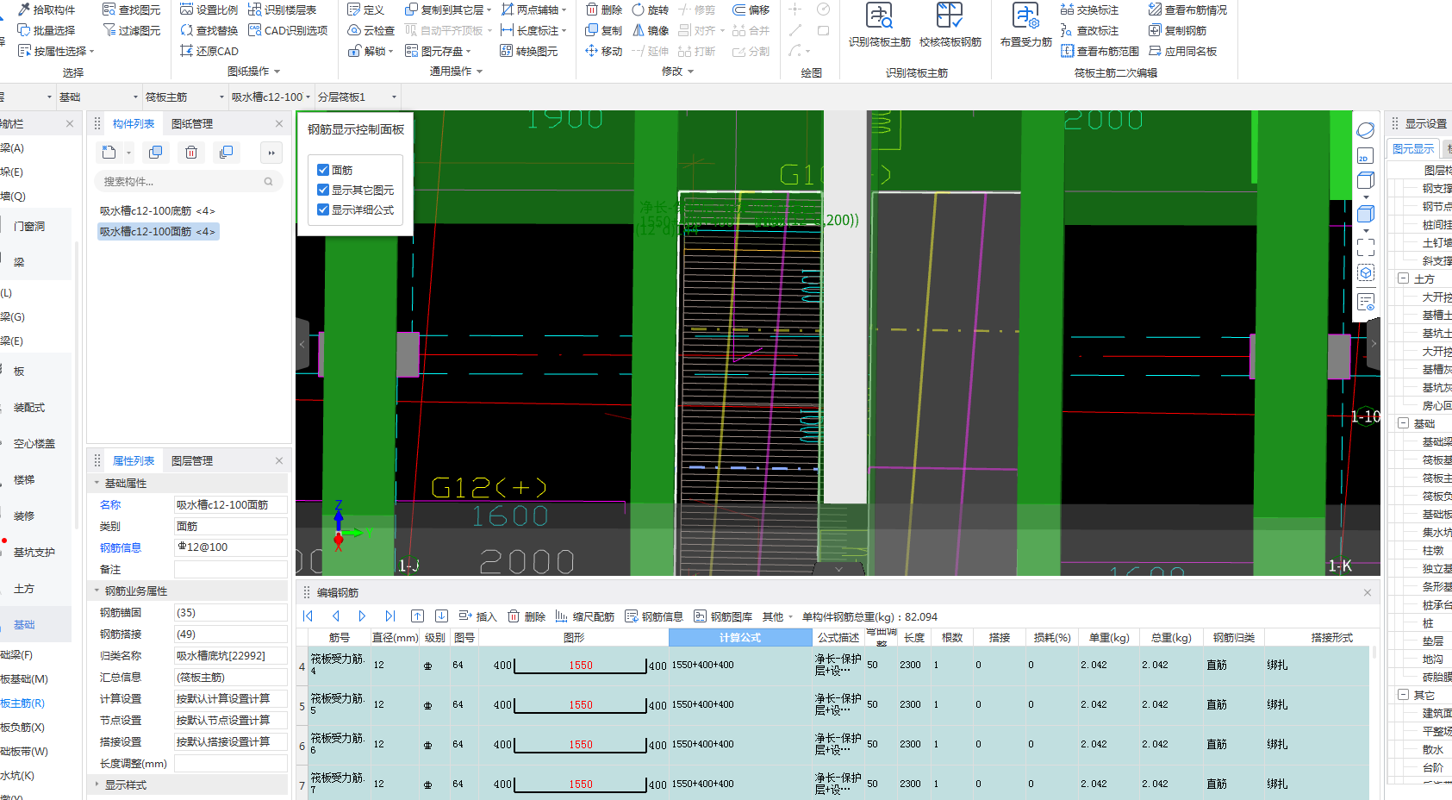Open the 其他 dropdown in rebar editor
The image size is (1452, 800).
(x=776, y=616)
